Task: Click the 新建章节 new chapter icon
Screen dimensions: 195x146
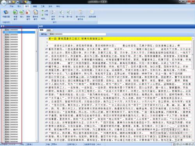Action: coord(15,15)
